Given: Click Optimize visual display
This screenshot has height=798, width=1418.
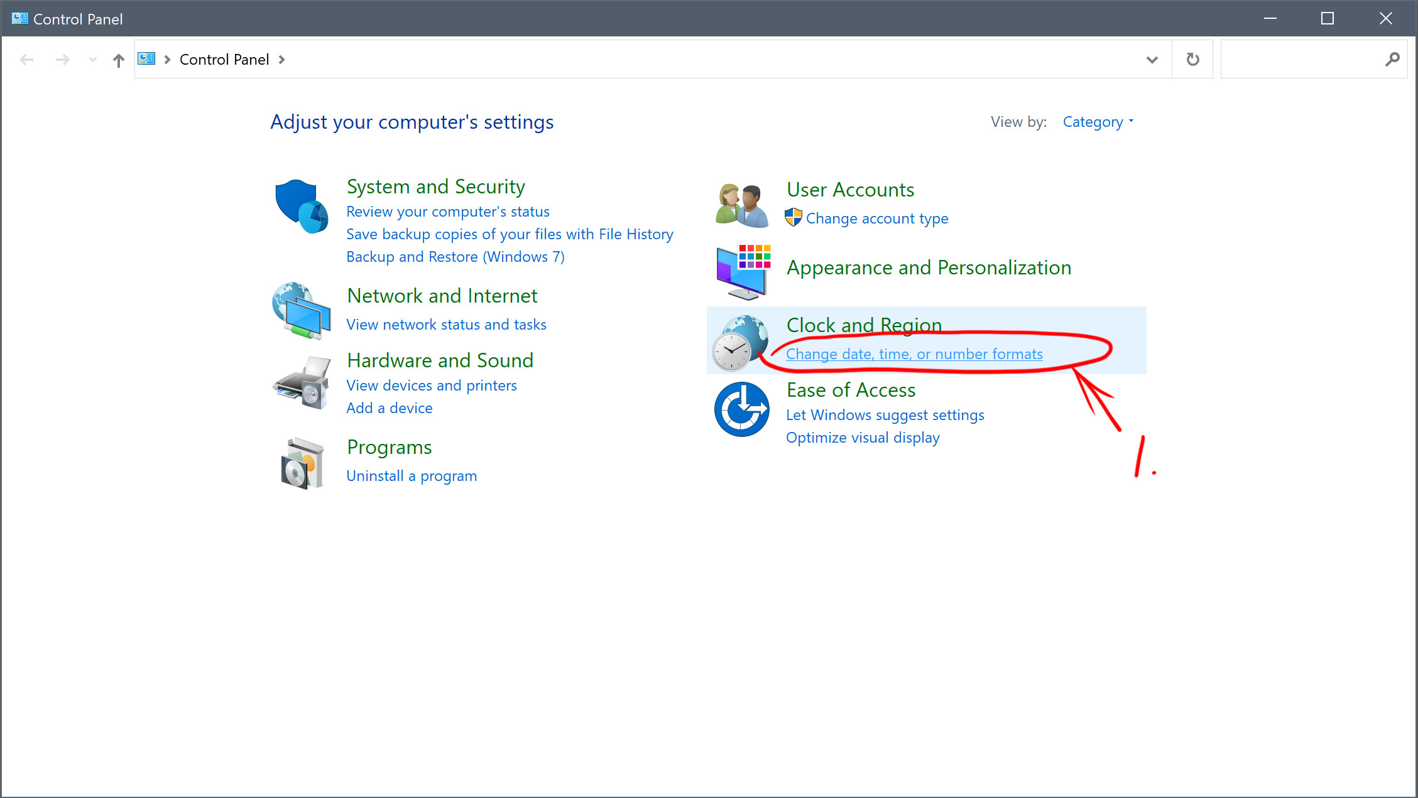Looking at the screenshot, I should click(x=863, y=438).
